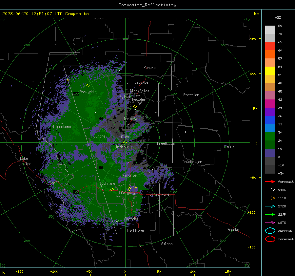This screenshot has width=295, height=276.
Task: Select the Hanna label
Action: coord(229,146)
